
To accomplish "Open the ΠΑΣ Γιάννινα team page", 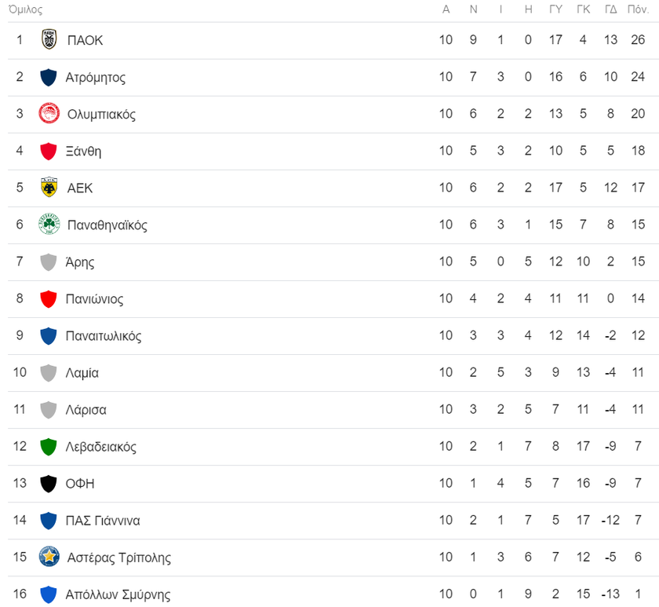I will (103, 521).
